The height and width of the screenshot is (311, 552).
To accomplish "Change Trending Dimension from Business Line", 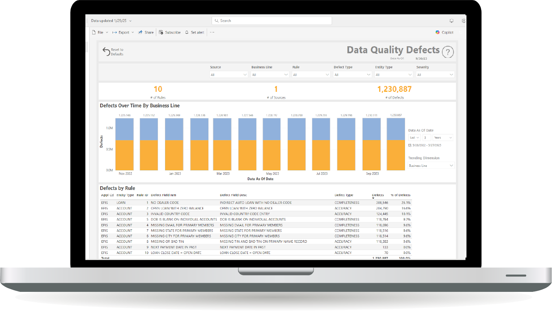I will tap(431, 165).
